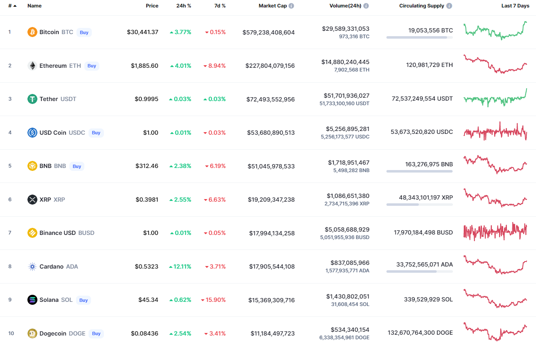The height and width of the screenshot is (348, 536).
Task: Open USD Coin's 7 day sparkline chart
Action: (x=495, y=131)
